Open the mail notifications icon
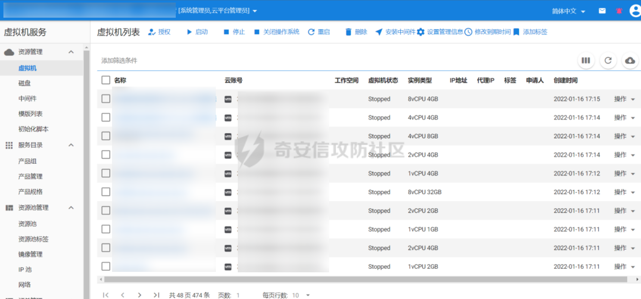 point(602,11)
